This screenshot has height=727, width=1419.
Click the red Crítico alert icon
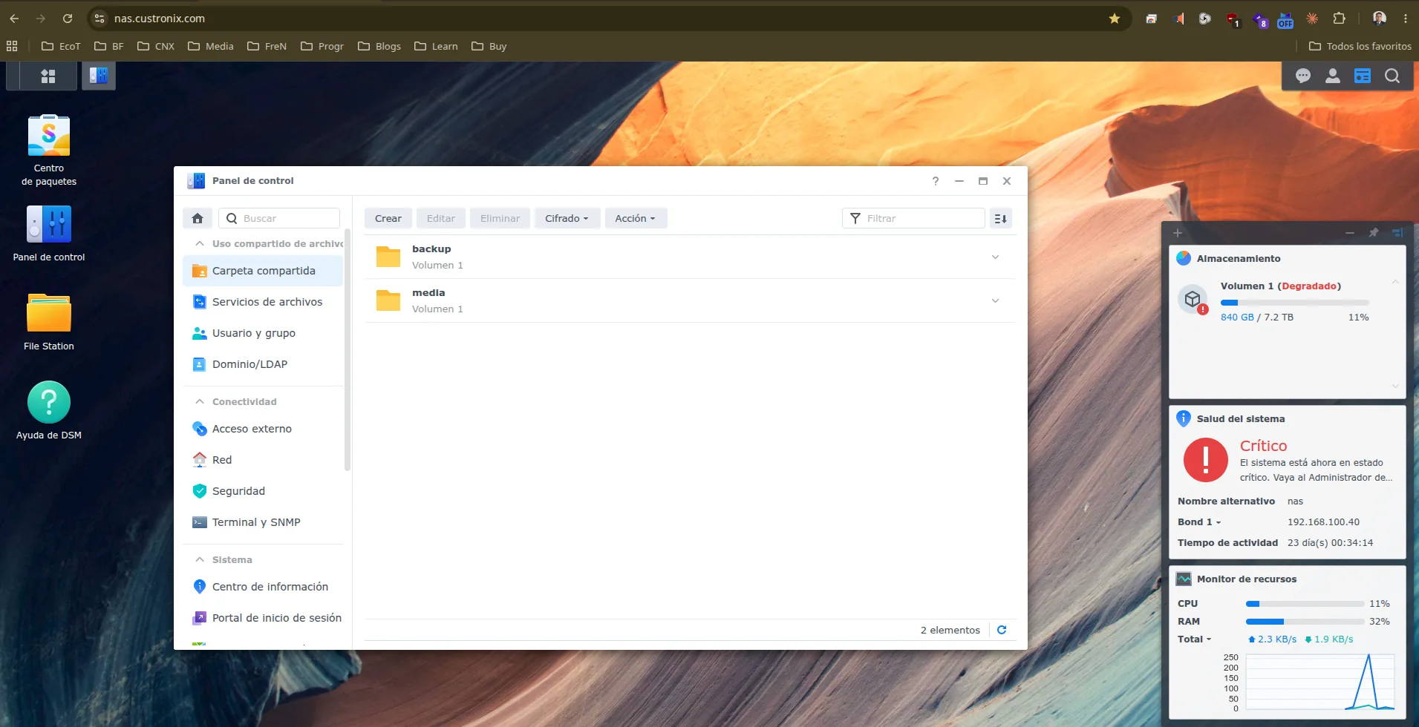(x=1205, y=460)
